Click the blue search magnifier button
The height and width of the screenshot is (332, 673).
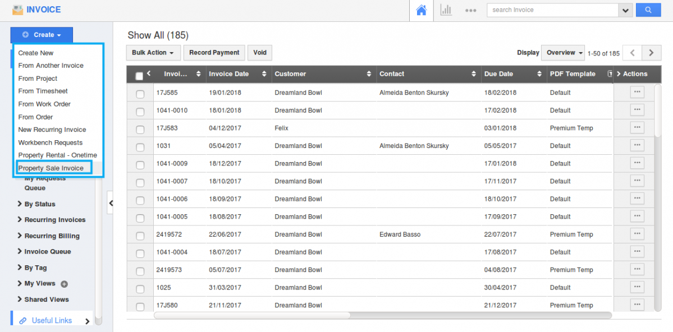coord(648,10)
